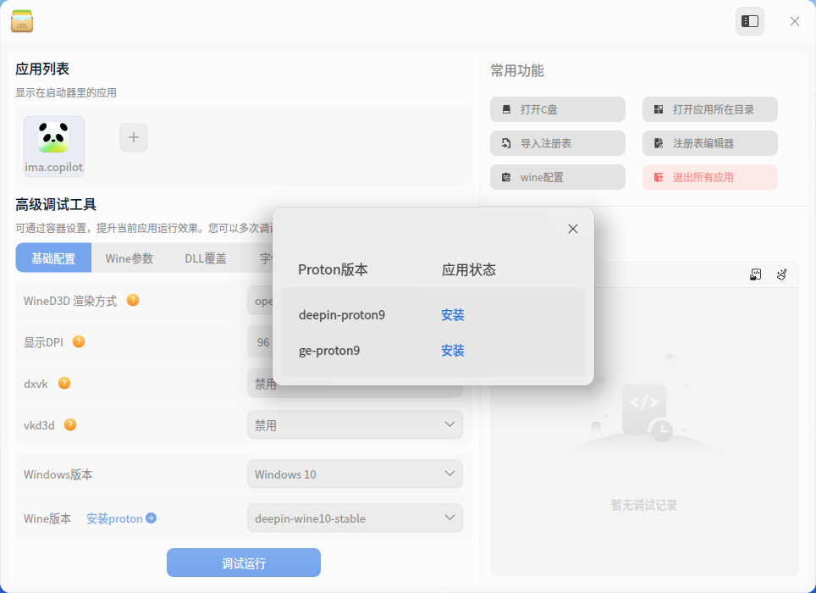Show help for WineD3D render mode
Screen dimensions: 816x593
point(133,301)
